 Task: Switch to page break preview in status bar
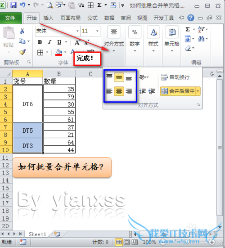click(x=135, y=242)
